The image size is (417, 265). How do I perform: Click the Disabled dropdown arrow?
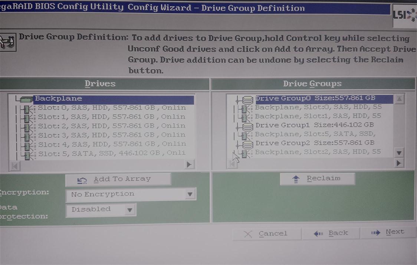coord(130,210)
